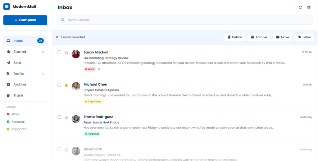Screen dimensions: 318x161
Task: Tick checkbox for Emma Rodriguez's email
Action: click(x=59, y=117)
